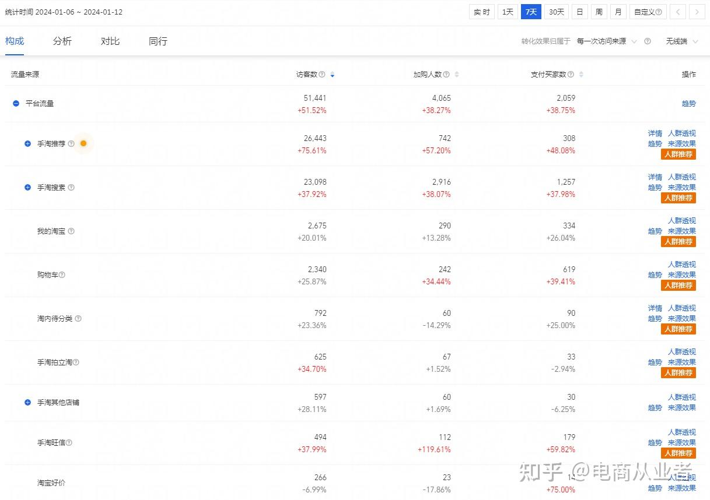710x500 pixels.
Task: Click visitor count 51,441 for 平台流量
Action: click(315, 98)
